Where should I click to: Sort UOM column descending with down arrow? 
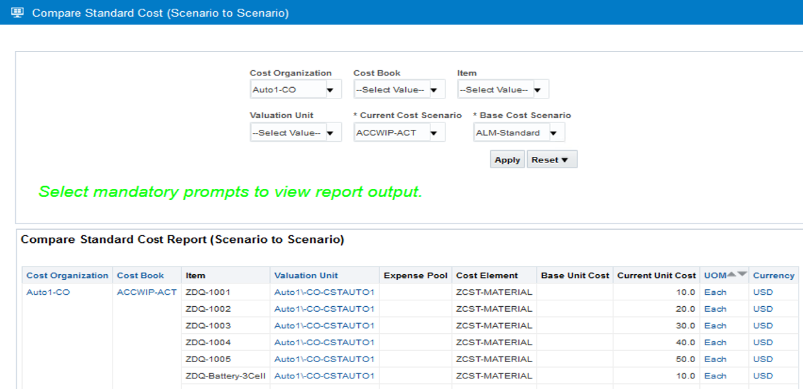click(x=742, y=275)
